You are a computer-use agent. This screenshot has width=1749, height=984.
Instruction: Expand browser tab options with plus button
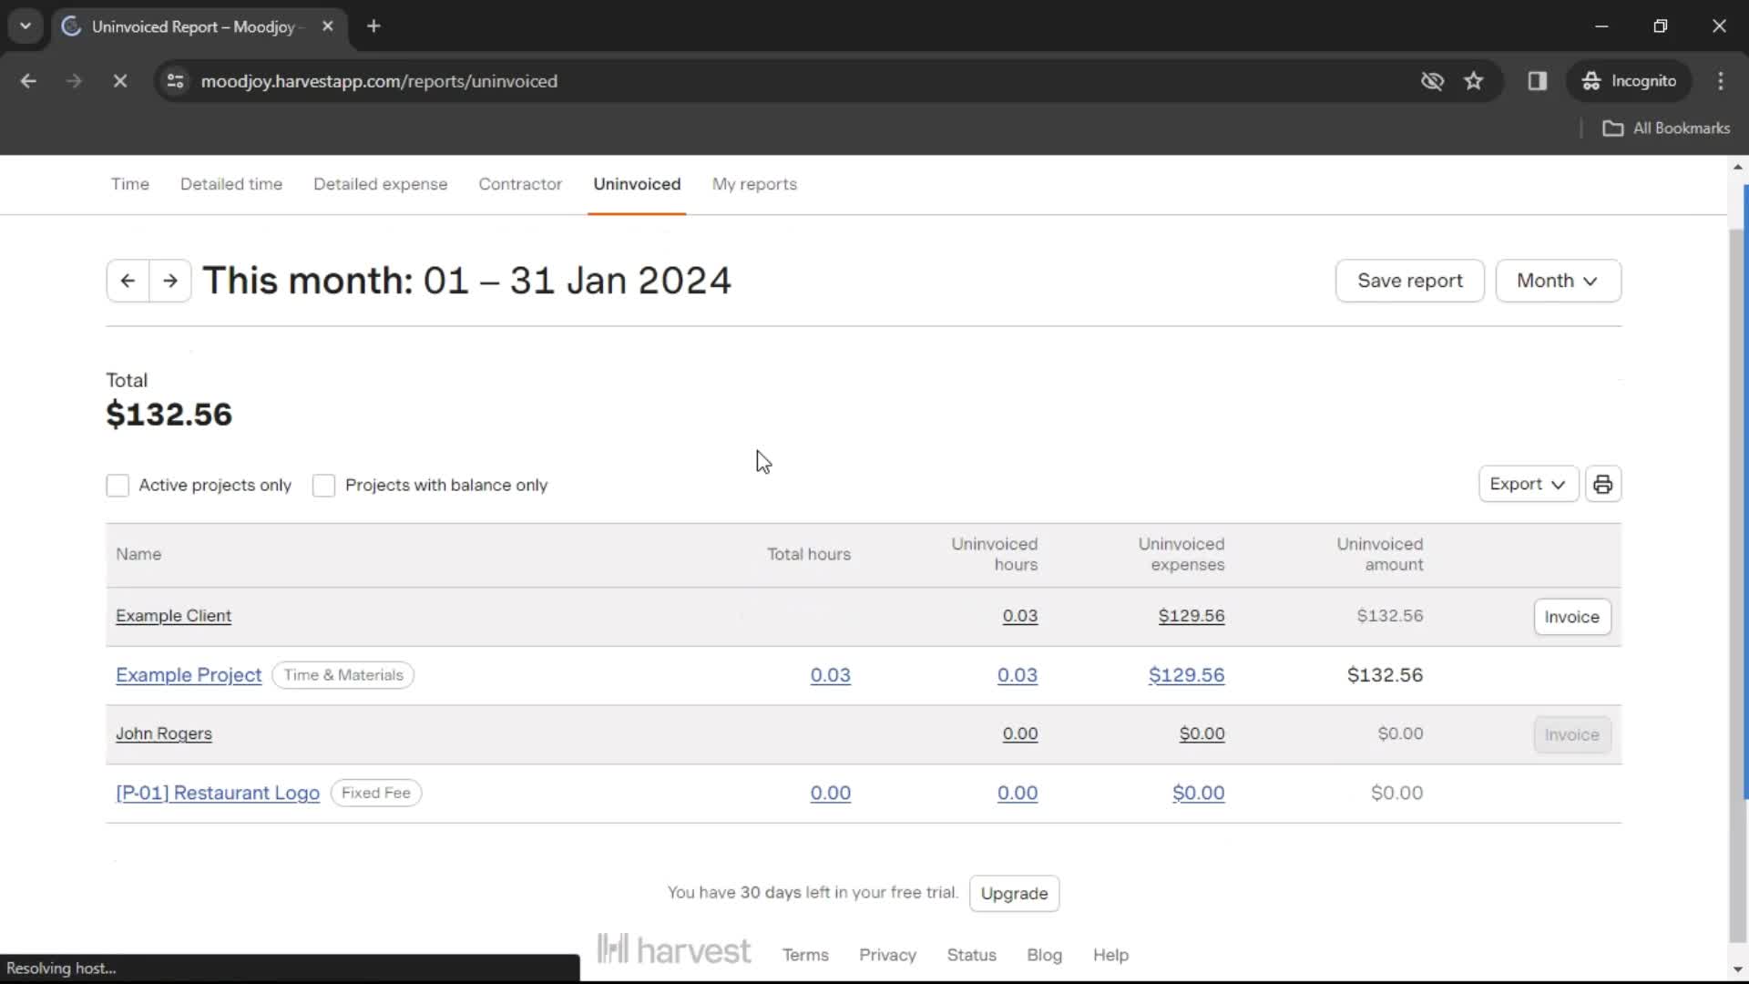point(373,26)
